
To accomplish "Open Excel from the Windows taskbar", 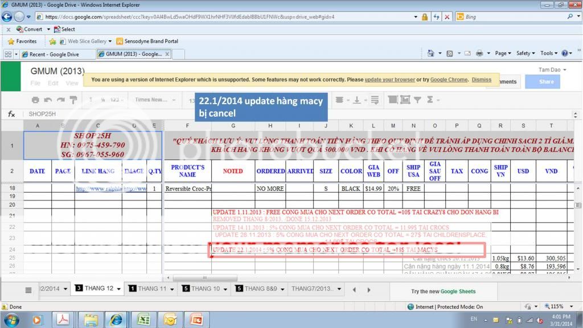I will coord(143,319).
